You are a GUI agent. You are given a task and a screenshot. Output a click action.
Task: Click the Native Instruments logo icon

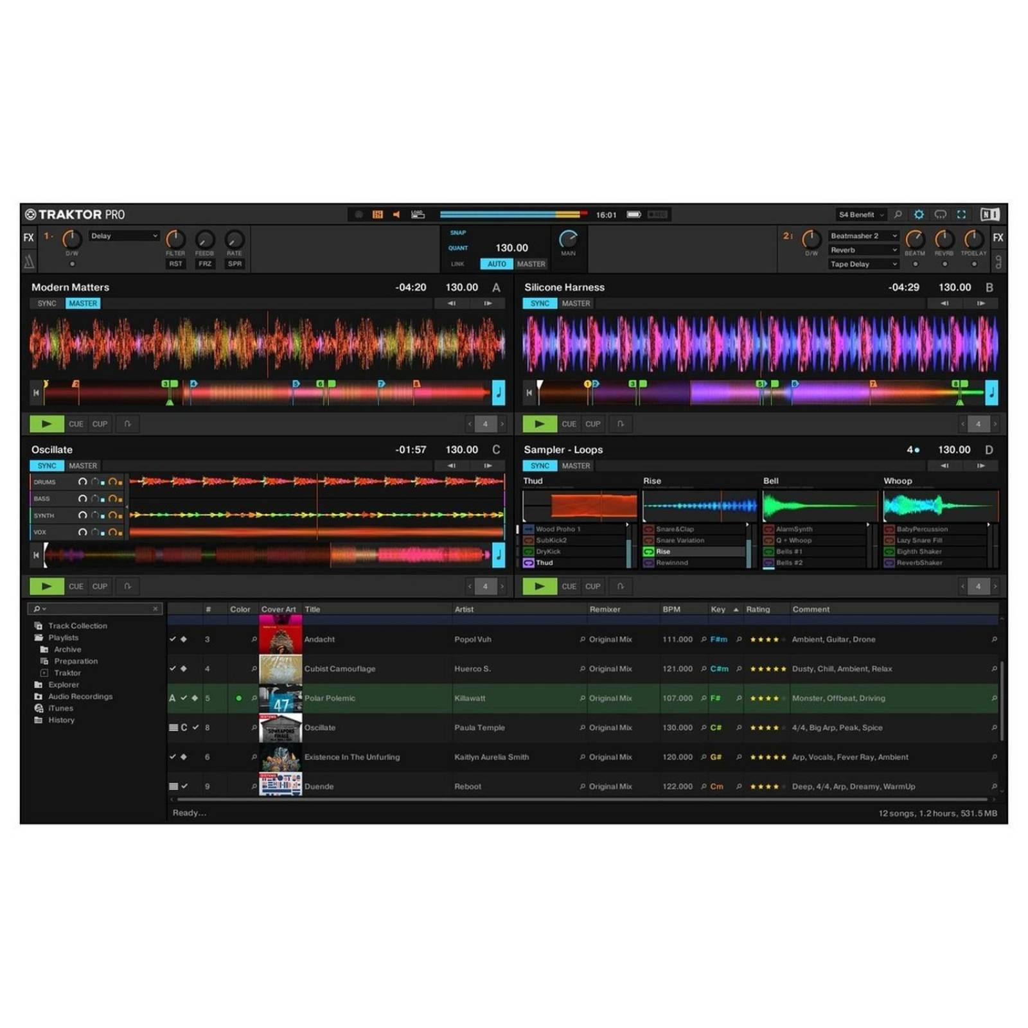point(990,214)
